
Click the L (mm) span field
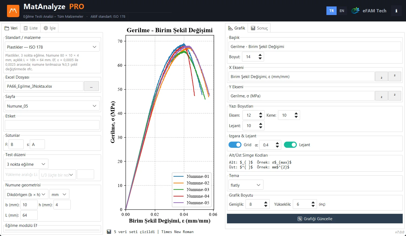click(29, 215)
